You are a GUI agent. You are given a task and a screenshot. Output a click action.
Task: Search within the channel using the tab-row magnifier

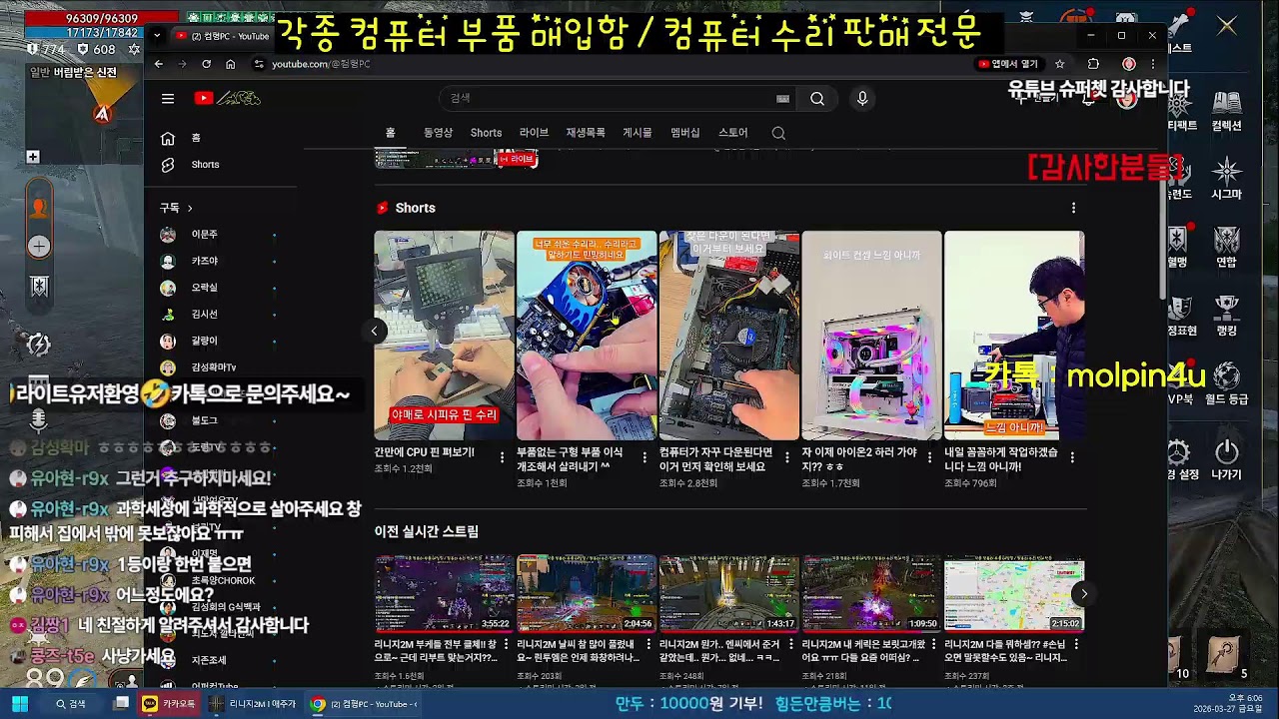pyautogui.click(x=778, y=133)
